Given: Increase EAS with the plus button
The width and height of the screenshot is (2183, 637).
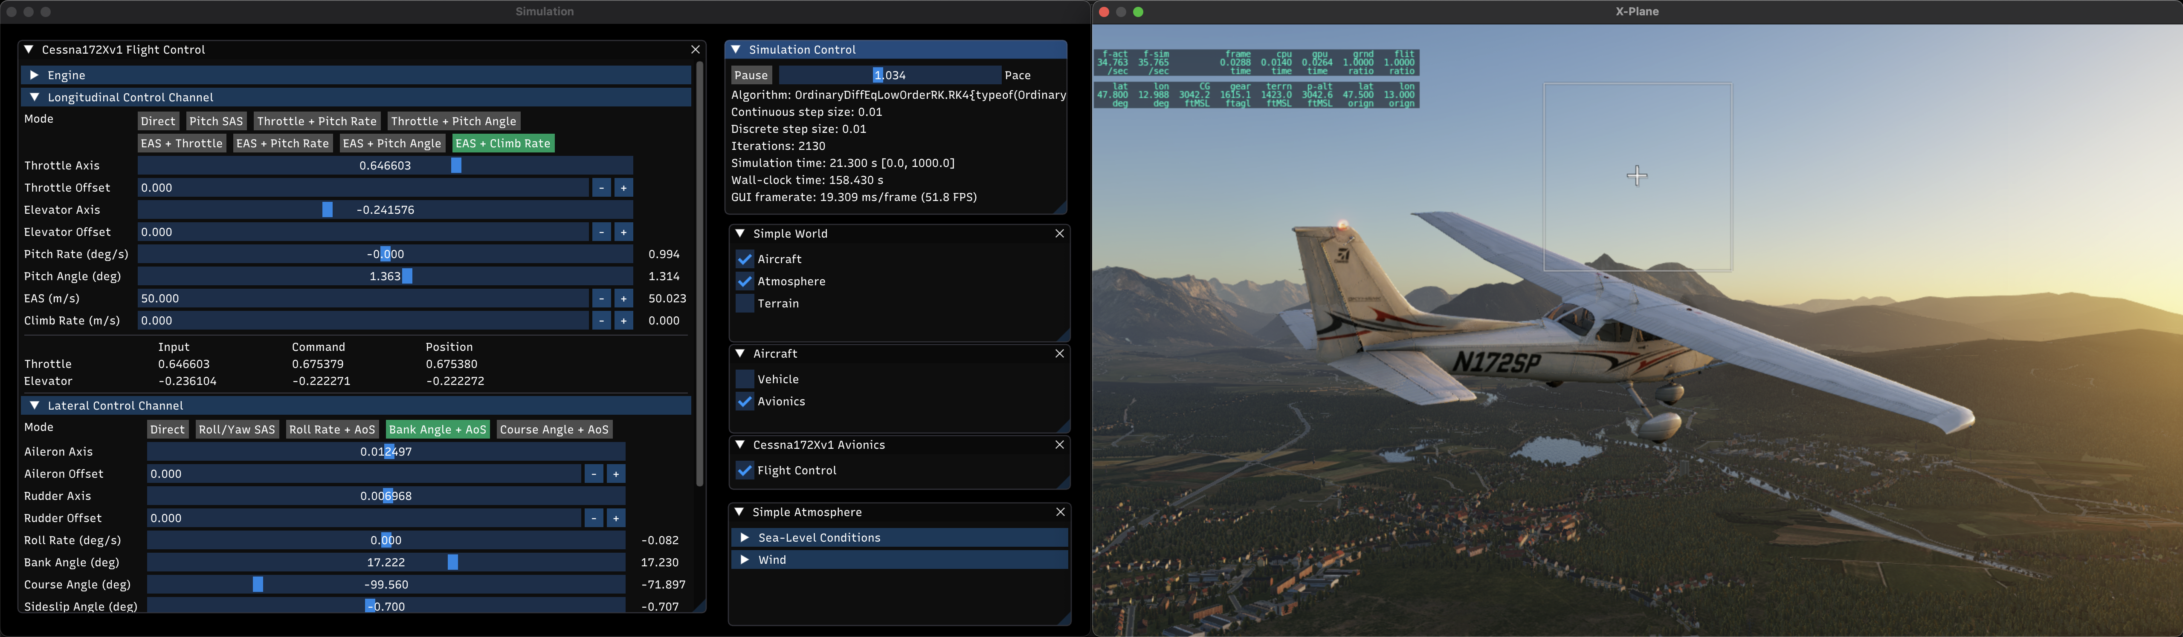Looking at the screenshot, I should point(624,298).
